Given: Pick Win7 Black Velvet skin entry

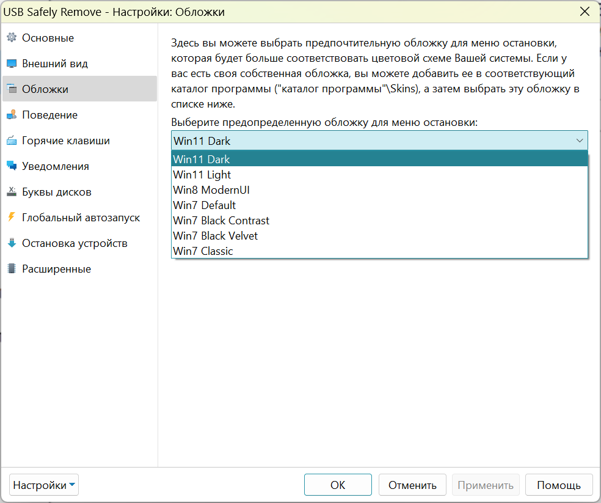Looking at the screenshot, I should (x=379, y=235).
